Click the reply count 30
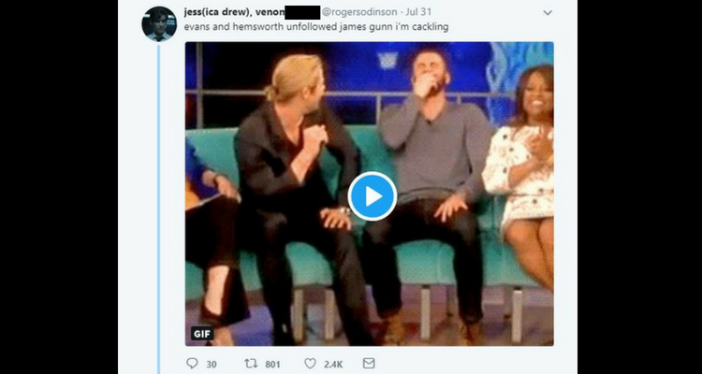The image size is (702, 374). 212,364
